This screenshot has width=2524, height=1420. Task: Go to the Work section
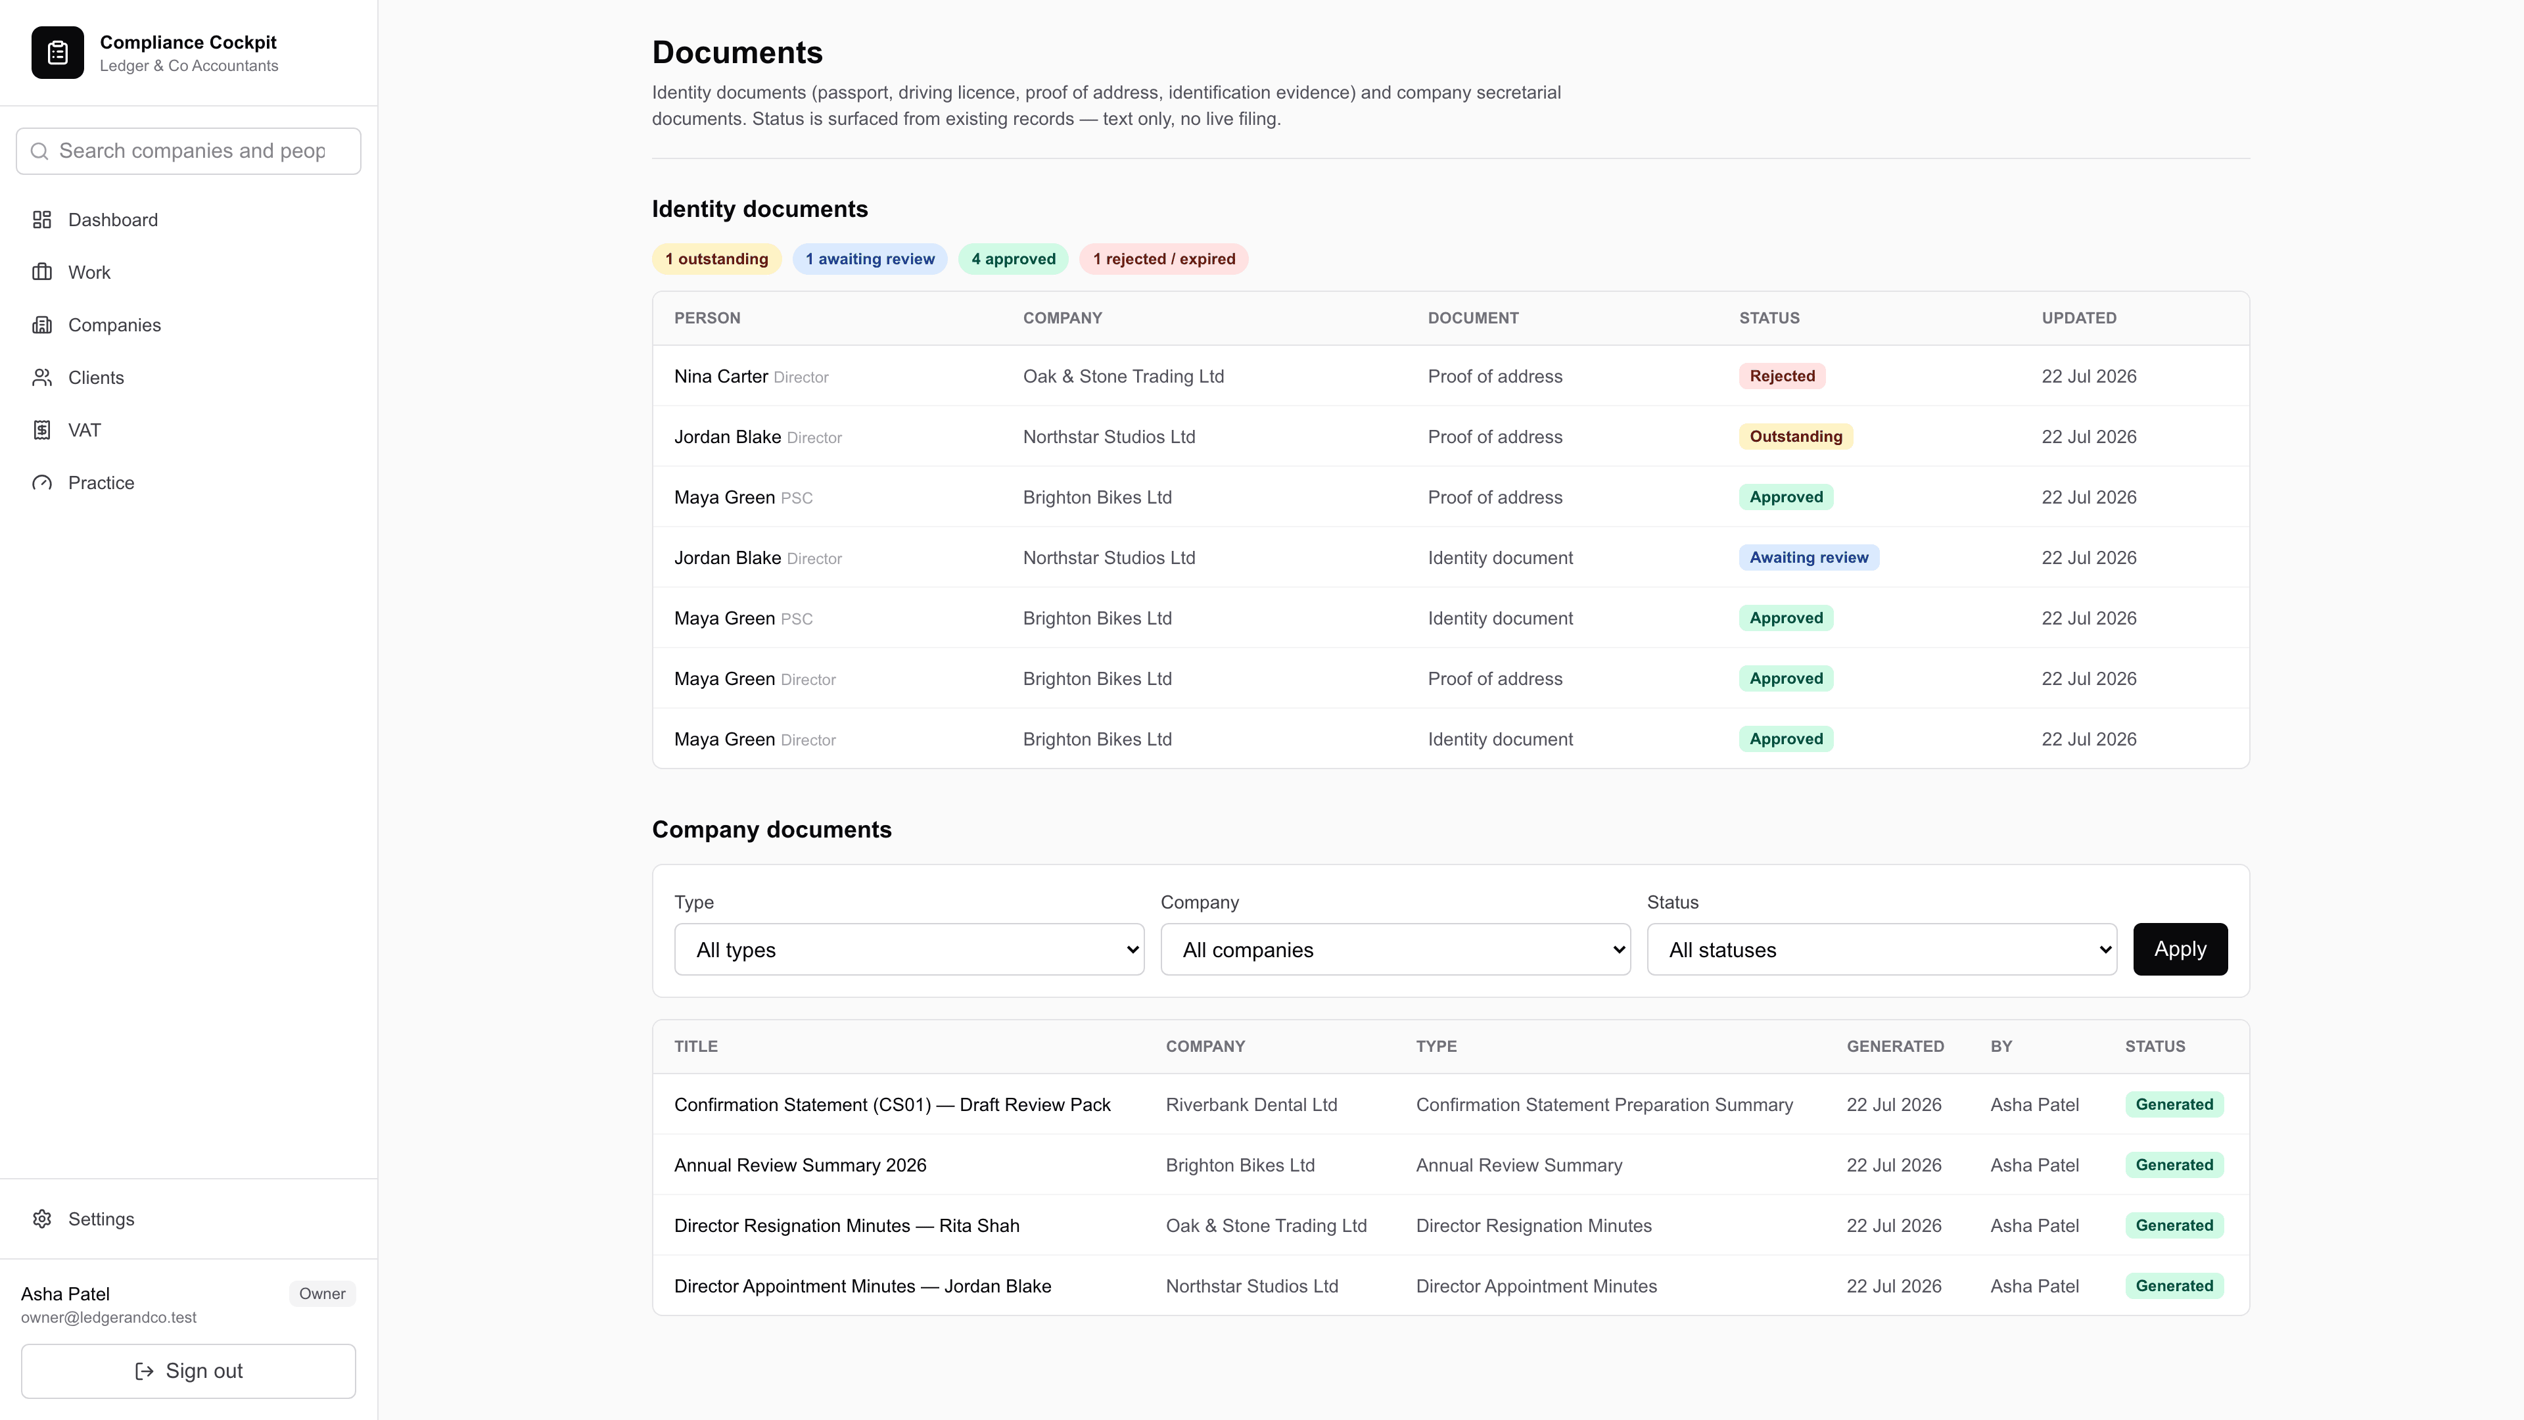pos(188,272)
